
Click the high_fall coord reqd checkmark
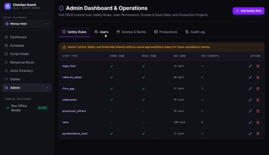click(111, 66)
